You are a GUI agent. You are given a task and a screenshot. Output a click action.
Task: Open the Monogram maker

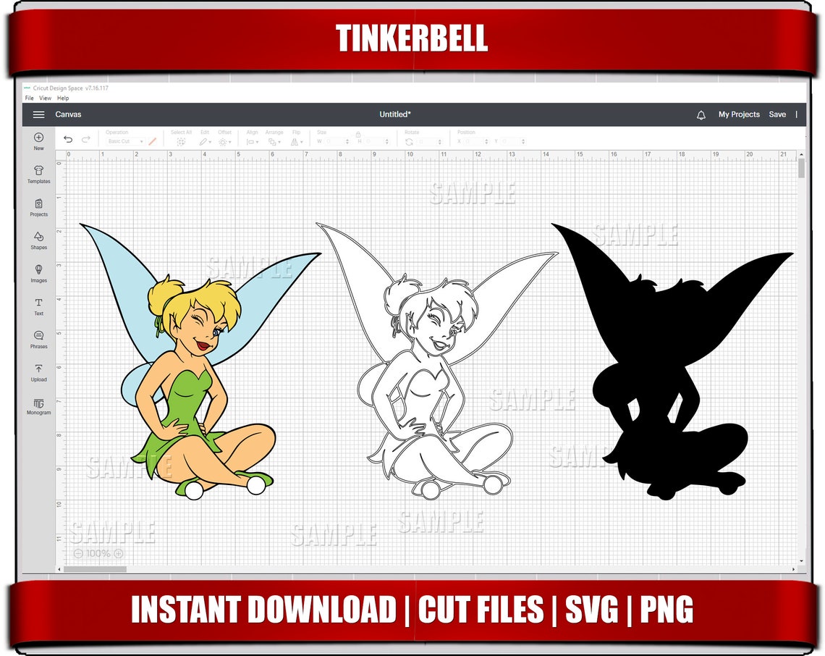[x=38, y=405]
